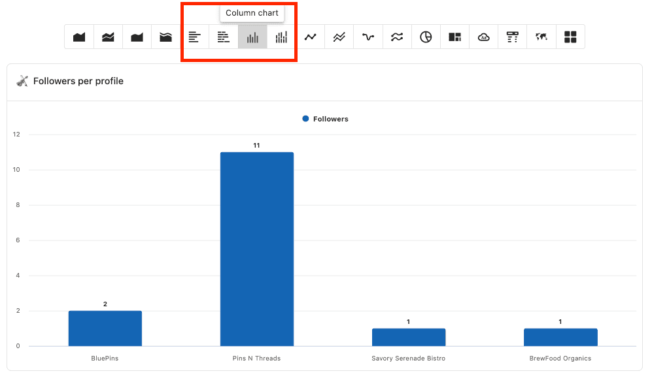This screenshot has width=652, height=384.
Task: Switch to single line chart
Action: click(310, 37)
